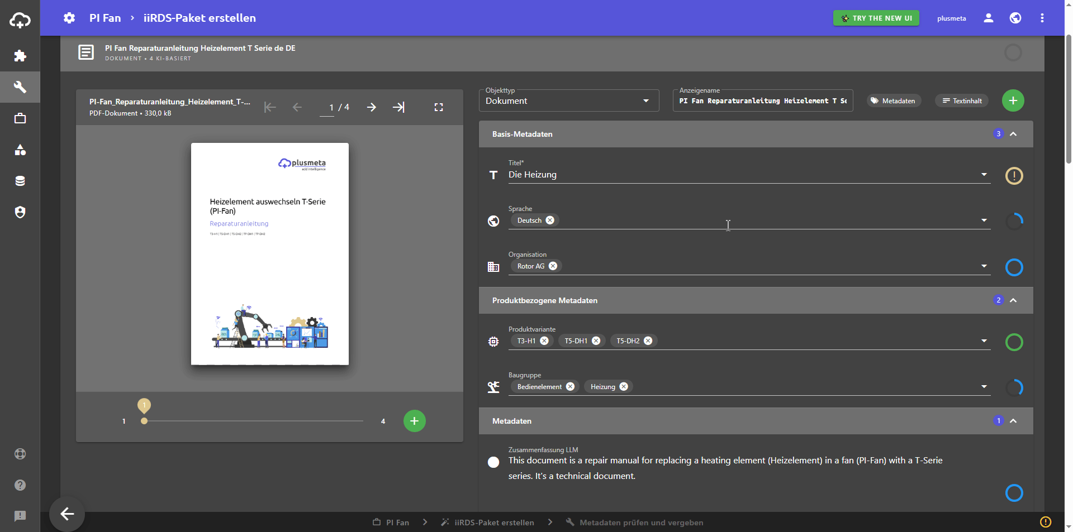Image resolution: width=1073 pixels, height=532 pixels.
Task: Toggle fullscreen for the PDF preview
Action: click(439, 107)
